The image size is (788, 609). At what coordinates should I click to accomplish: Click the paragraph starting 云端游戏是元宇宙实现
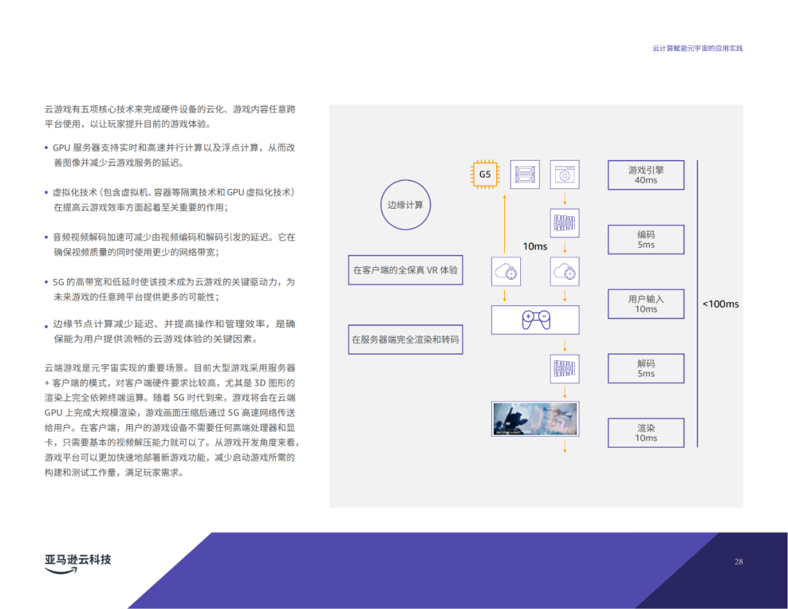coord(172,421)
